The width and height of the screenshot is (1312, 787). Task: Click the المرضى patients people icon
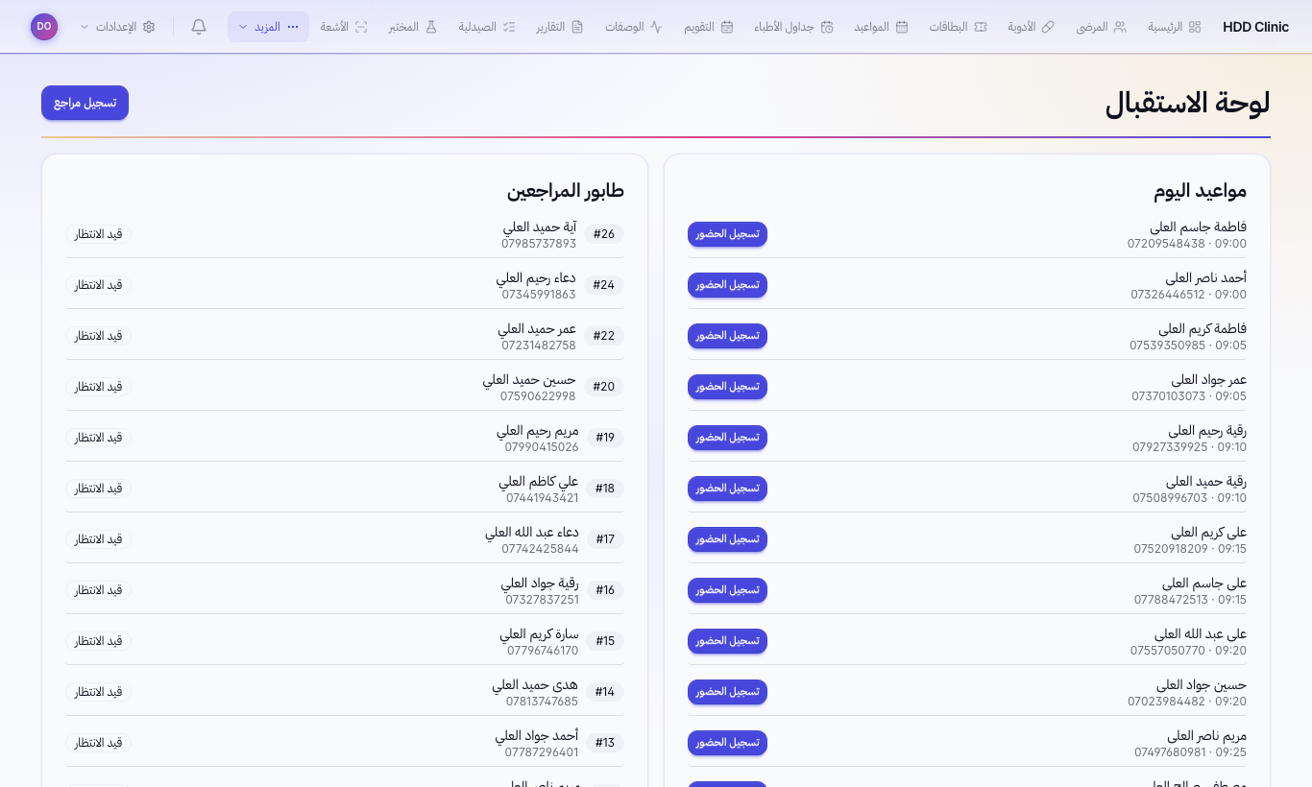[x=1120, y=27]
